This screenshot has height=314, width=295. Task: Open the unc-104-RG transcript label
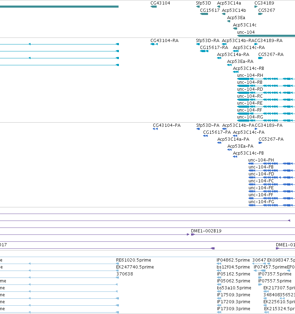click(x=250, y=117)
